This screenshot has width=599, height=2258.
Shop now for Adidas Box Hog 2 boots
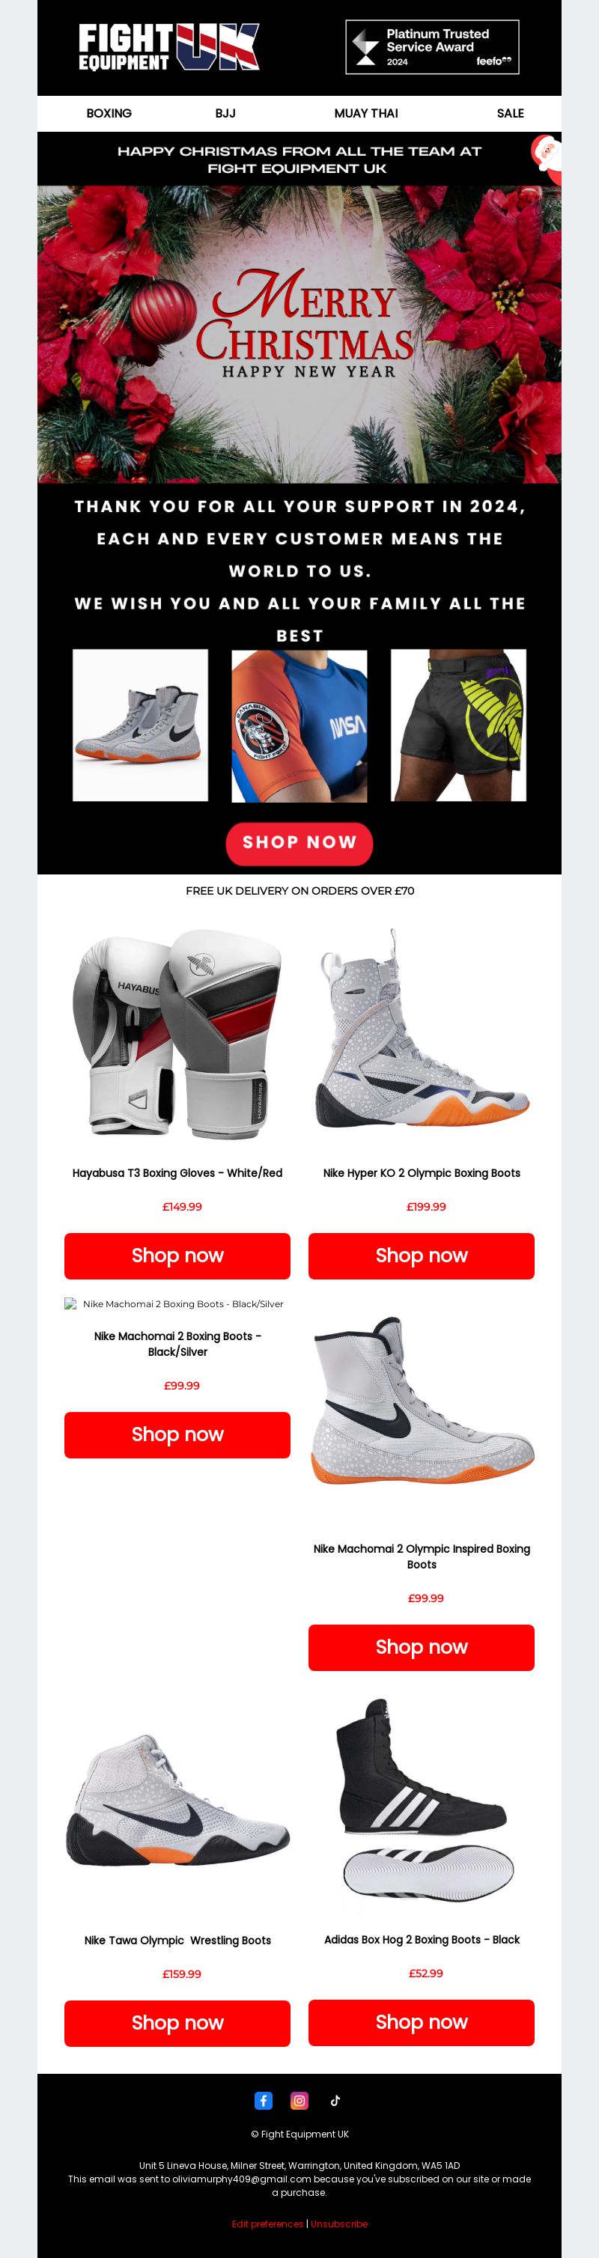click(x=421, y=2021)
